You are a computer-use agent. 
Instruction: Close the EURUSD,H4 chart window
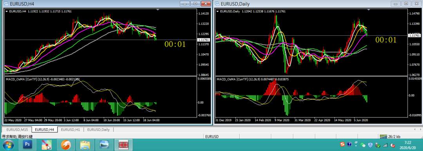206,4
